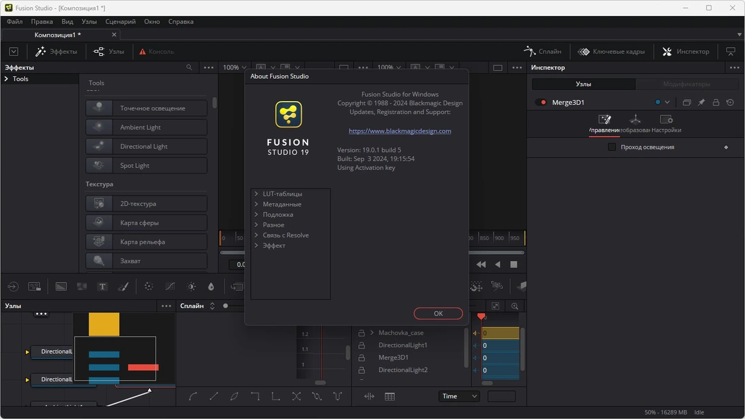Click the Zoom to fit icon in keyframes panel
The image size is (745, 419).
[x=495, y=306]
